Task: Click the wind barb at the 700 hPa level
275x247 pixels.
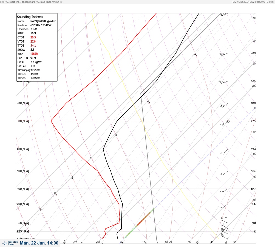Action: point(224,206)
